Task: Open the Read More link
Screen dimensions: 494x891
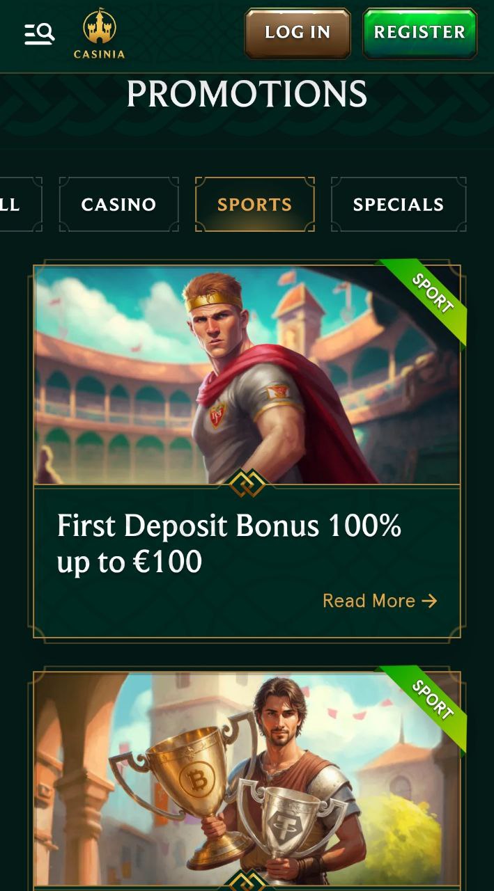Action: (380, 601)
